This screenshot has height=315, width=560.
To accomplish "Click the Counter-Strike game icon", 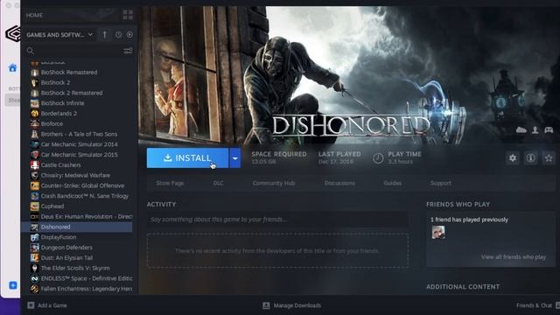I will (35, 185).
